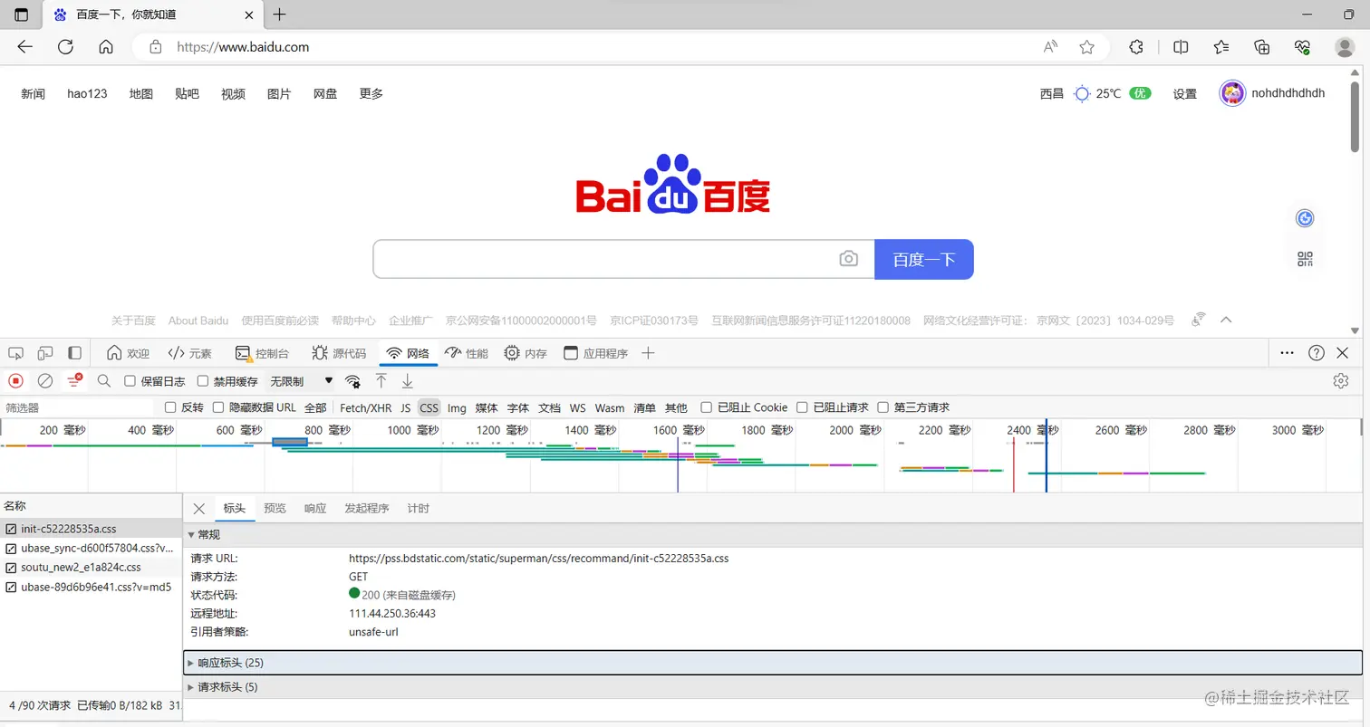Open 新闻 link on Baidu
Screen dimensions: 1370x727
point(34,93)
